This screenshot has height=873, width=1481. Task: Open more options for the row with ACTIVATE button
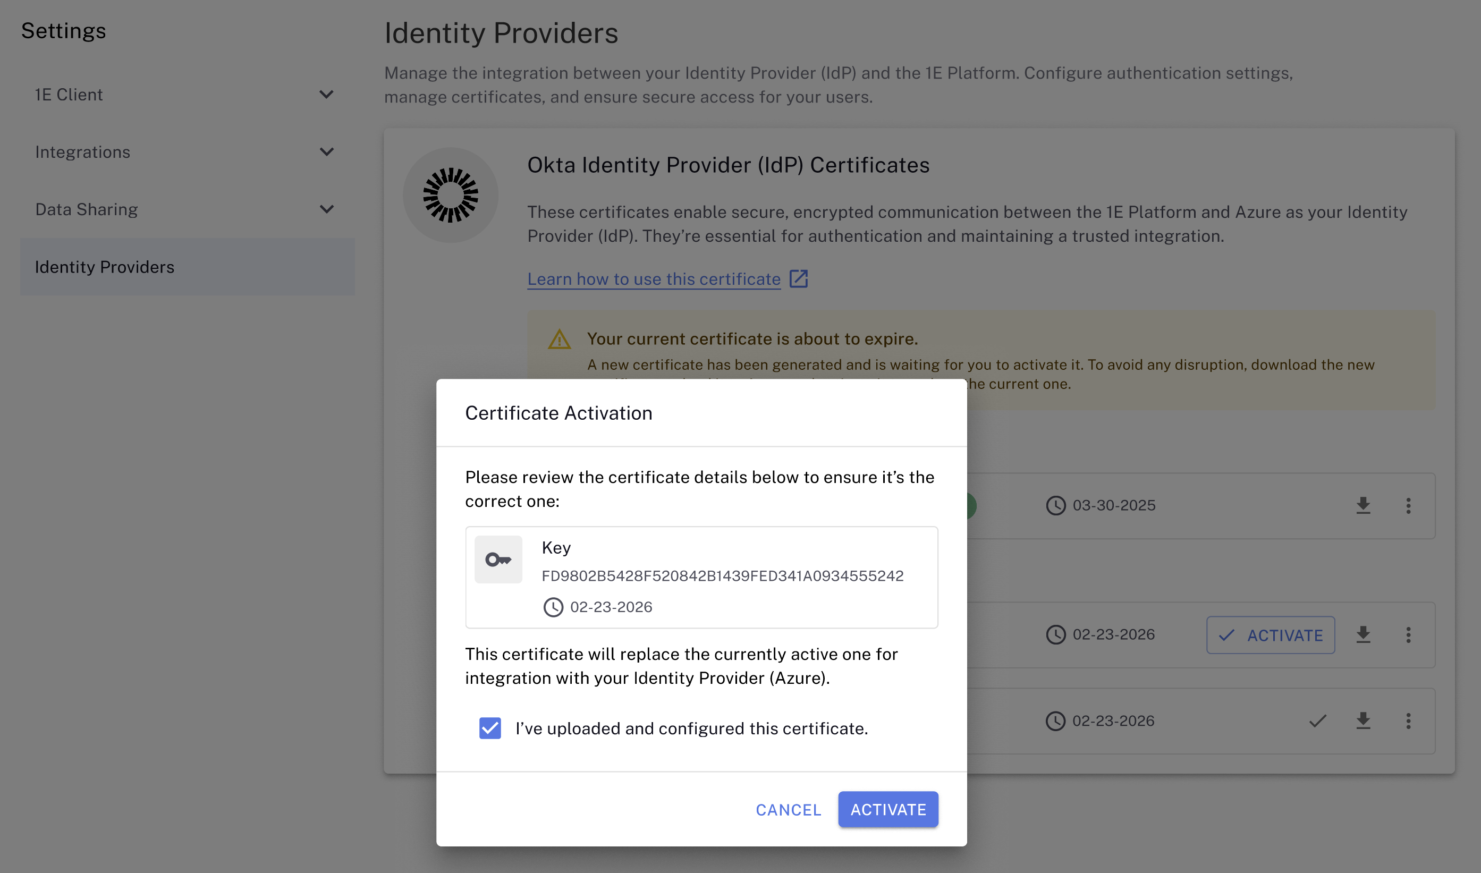coord(1408,635)
